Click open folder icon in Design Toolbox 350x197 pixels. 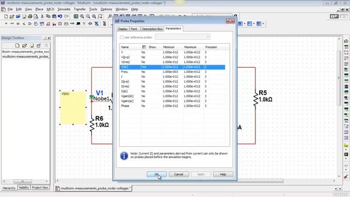click(x=24, y=45)
